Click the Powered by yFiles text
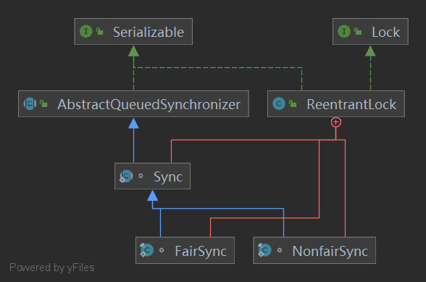The height and width of the screenshot is (282, 426). coord(52,268)
